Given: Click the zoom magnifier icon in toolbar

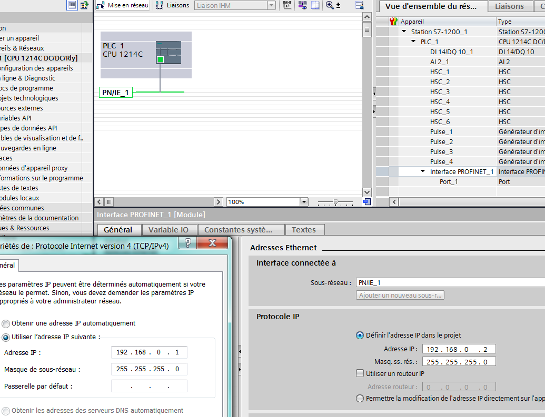Looking at the screenshot, I should coord(330,5).
